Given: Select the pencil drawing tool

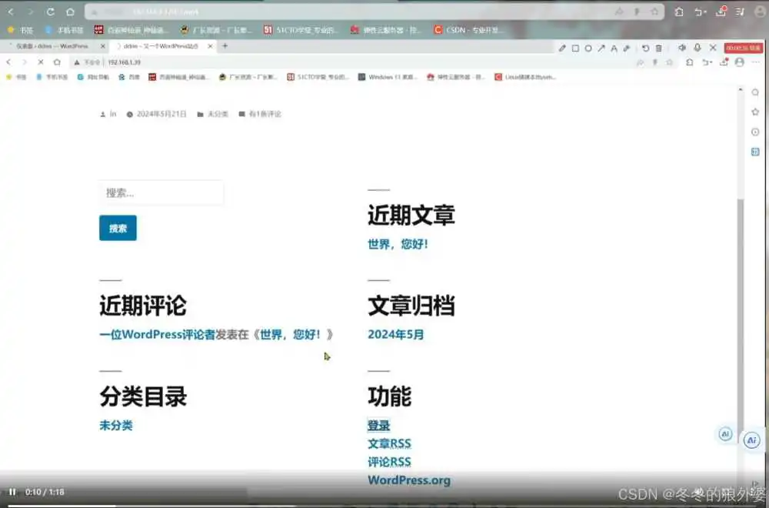Looking at the screenshot, I should pyautogui.click(x=562, y=48).
